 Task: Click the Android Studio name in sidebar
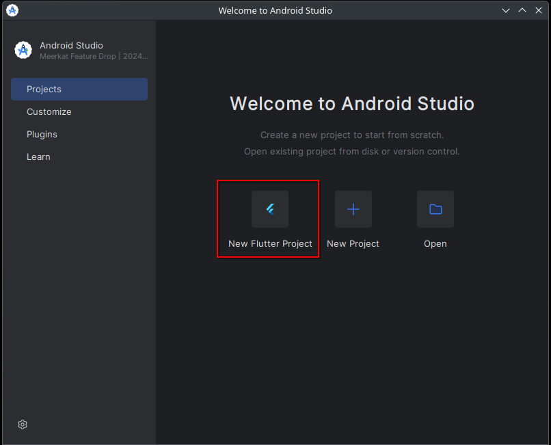(x=71, y=45)
